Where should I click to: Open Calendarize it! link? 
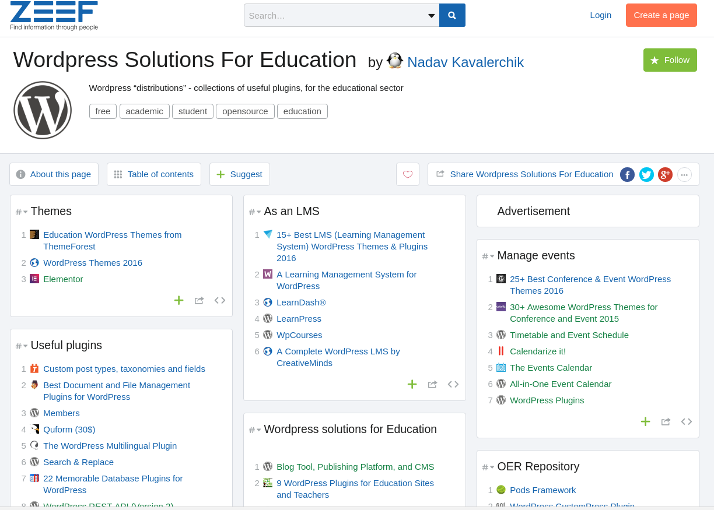point(538,351)
